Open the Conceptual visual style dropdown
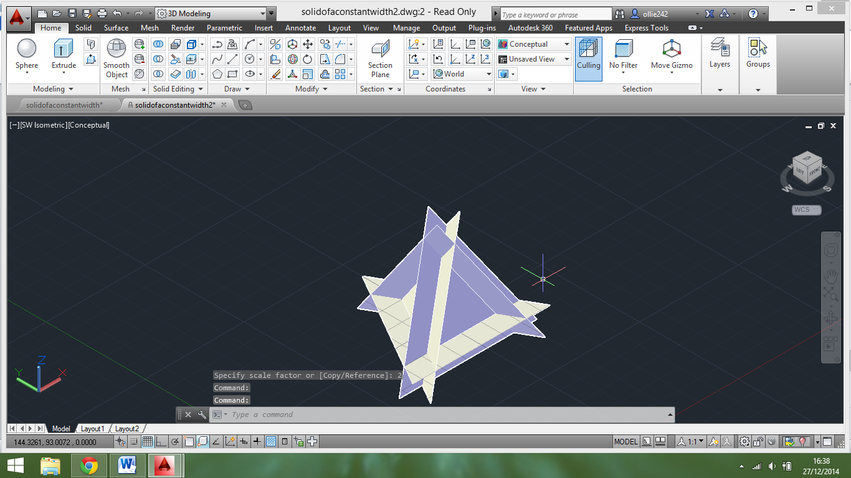851x478 pixels. point(534,44)
